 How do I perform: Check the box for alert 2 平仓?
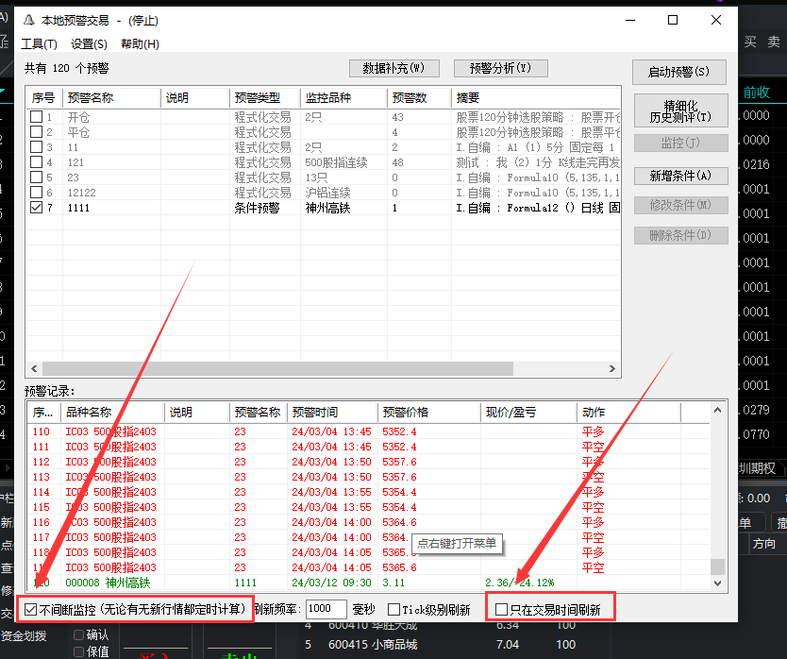click(x=36, y=132)
